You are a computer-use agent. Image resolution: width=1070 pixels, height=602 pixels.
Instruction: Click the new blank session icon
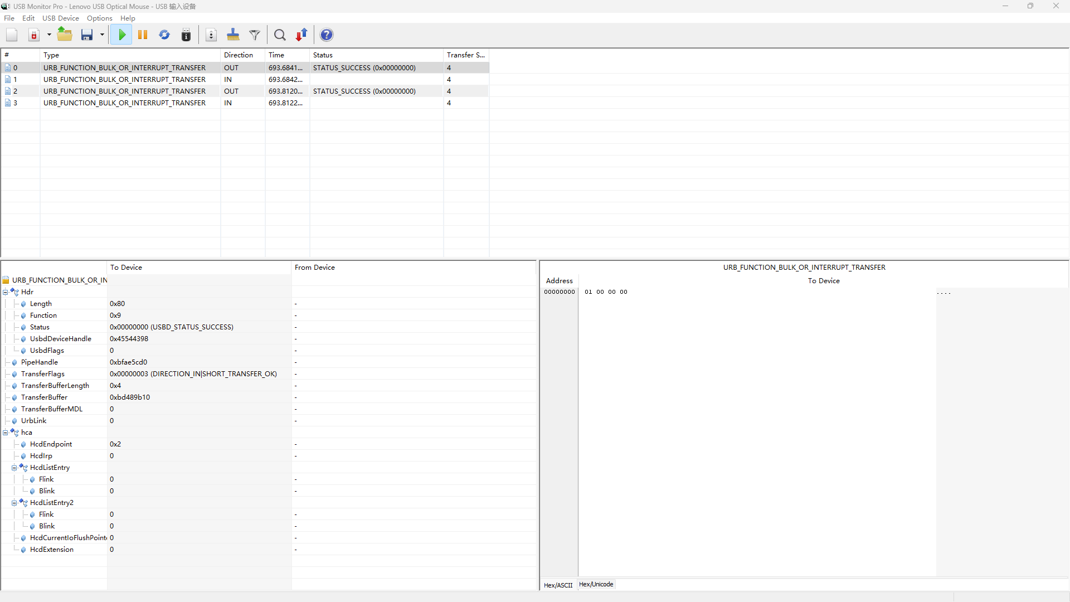click(x=12, y=35)
